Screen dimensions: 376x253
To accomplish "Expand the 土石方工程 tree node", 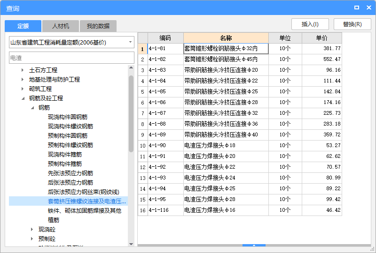I will click(23, 70).
